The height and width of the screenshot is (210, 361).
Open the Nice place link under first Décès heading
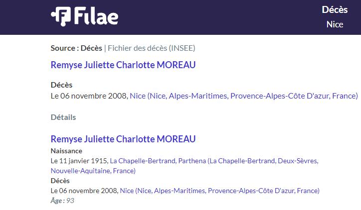pos(244,96)
